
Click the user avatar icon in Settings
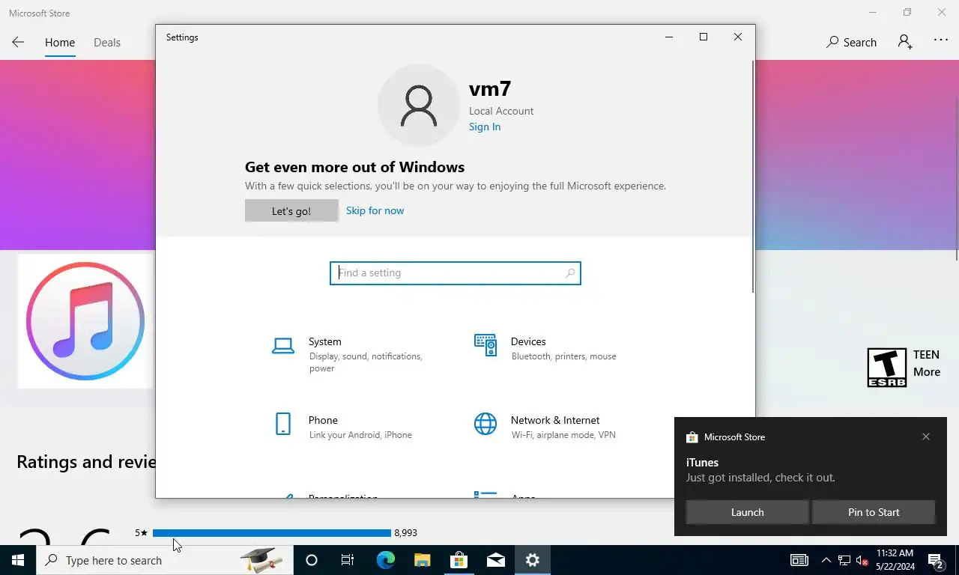point(418,106)
